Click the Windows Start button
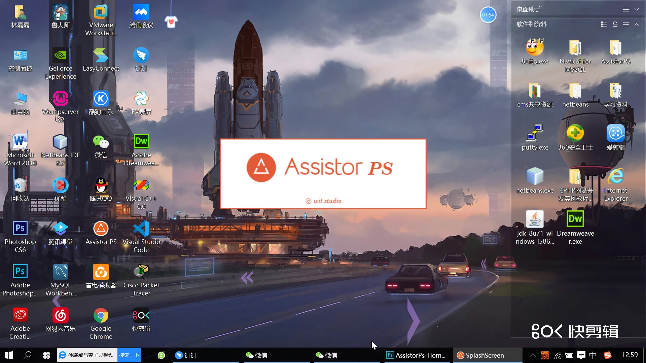The height and width of the screenshot is (363, 646). [x=9, y=355]
